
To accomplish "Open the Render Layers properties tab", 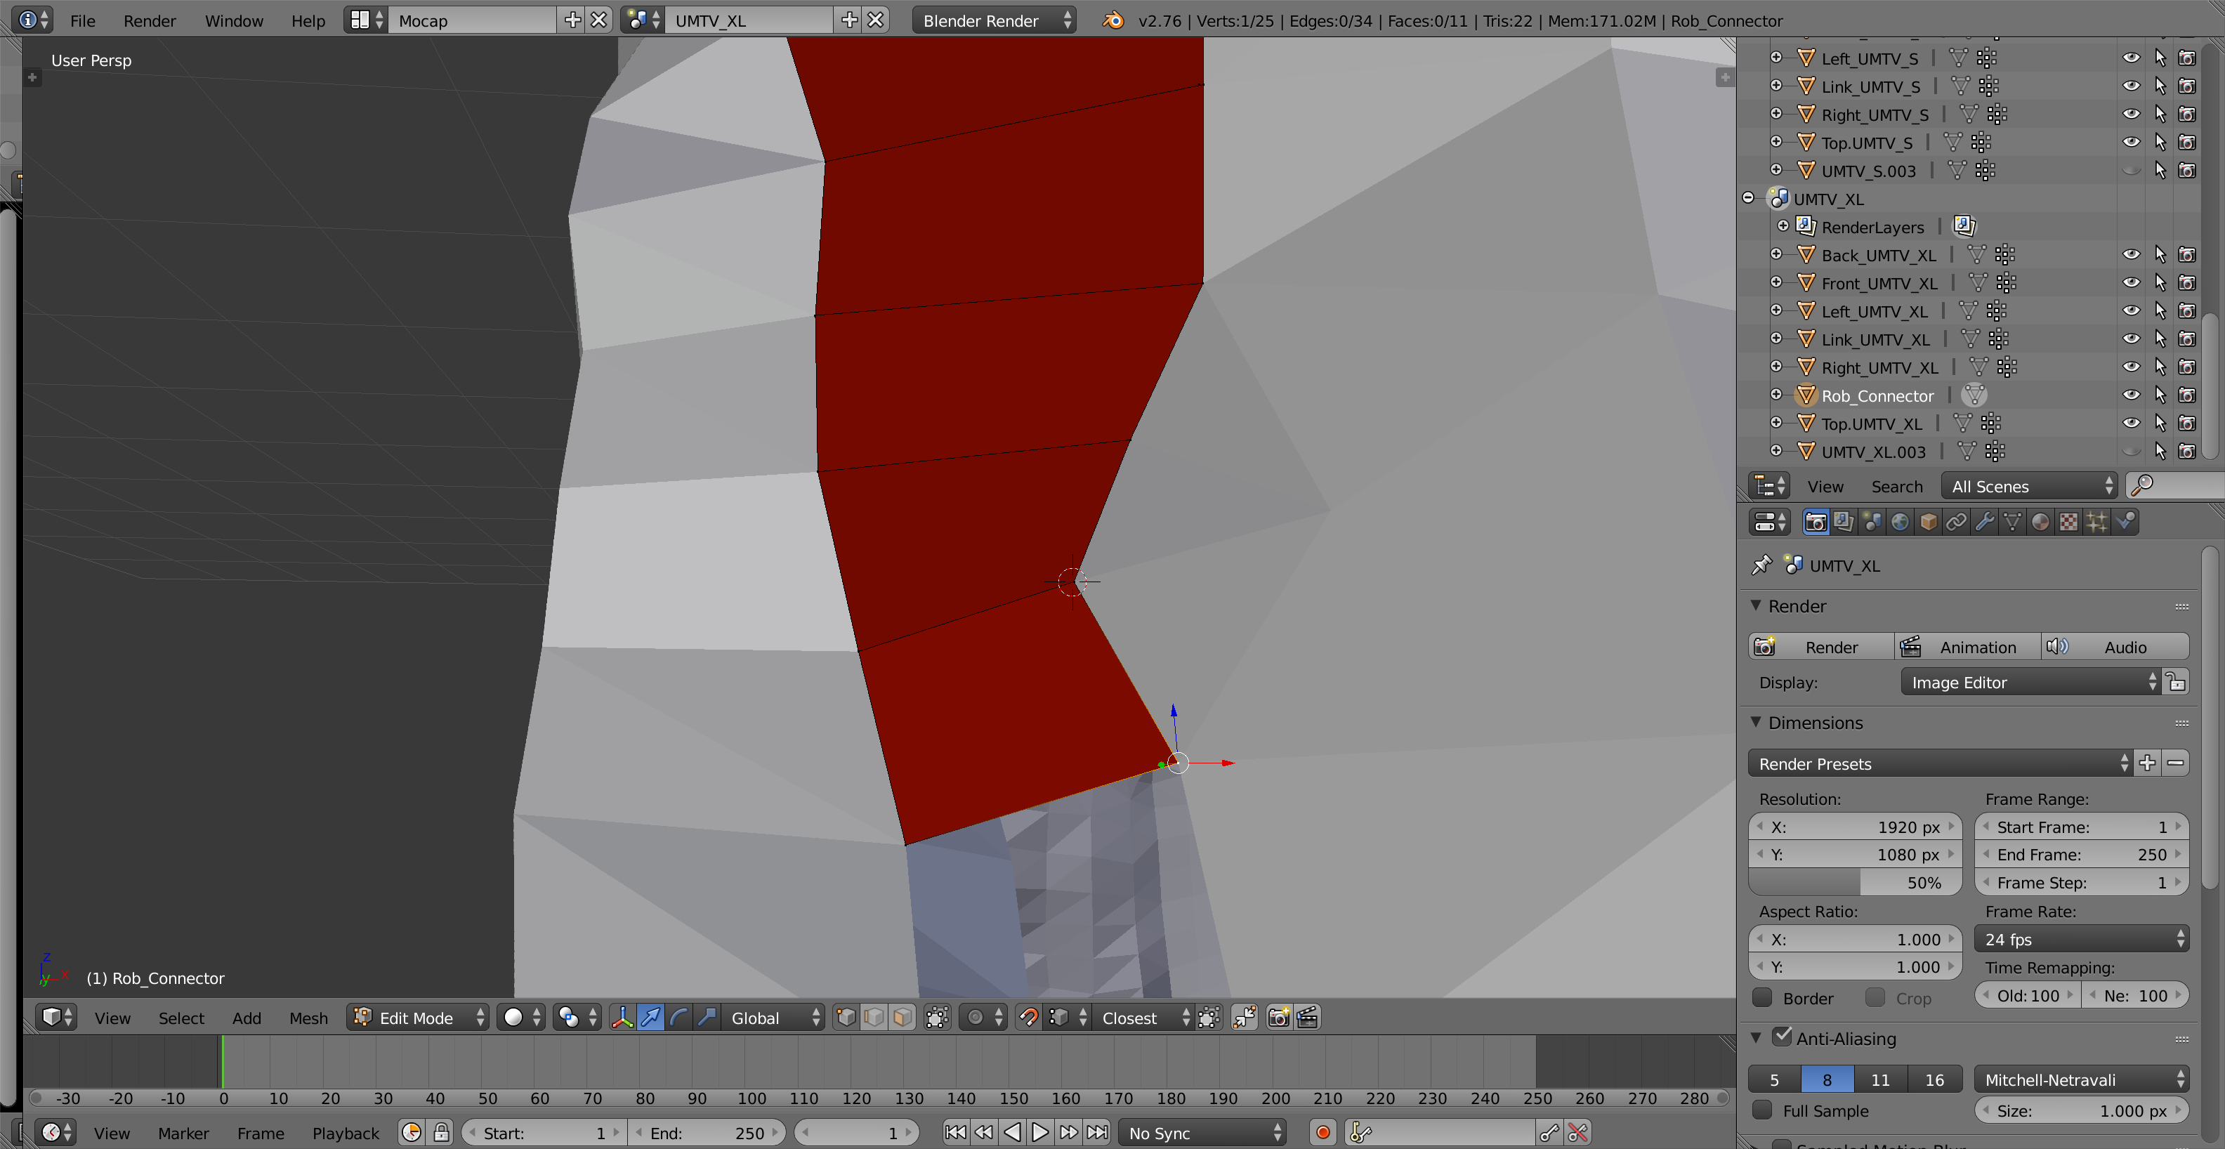I will [1843, 522].
